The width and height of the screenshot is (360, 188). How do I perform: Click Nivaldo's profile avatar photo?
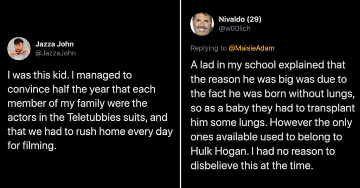pyautogui.click(x=202, y=24)
